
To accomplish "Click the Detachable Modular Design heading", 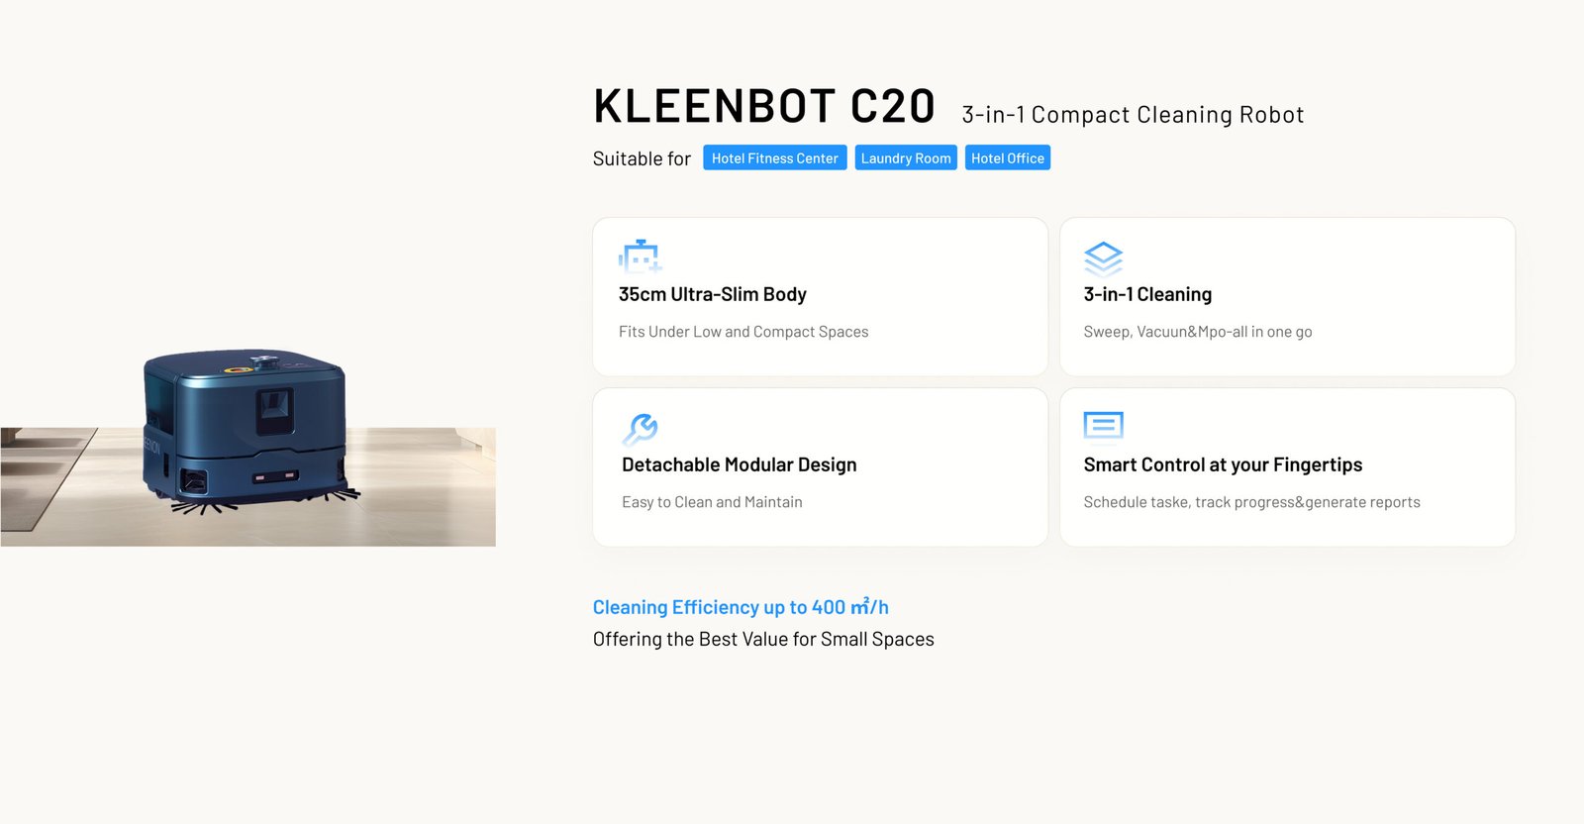I will click(739, 464).
